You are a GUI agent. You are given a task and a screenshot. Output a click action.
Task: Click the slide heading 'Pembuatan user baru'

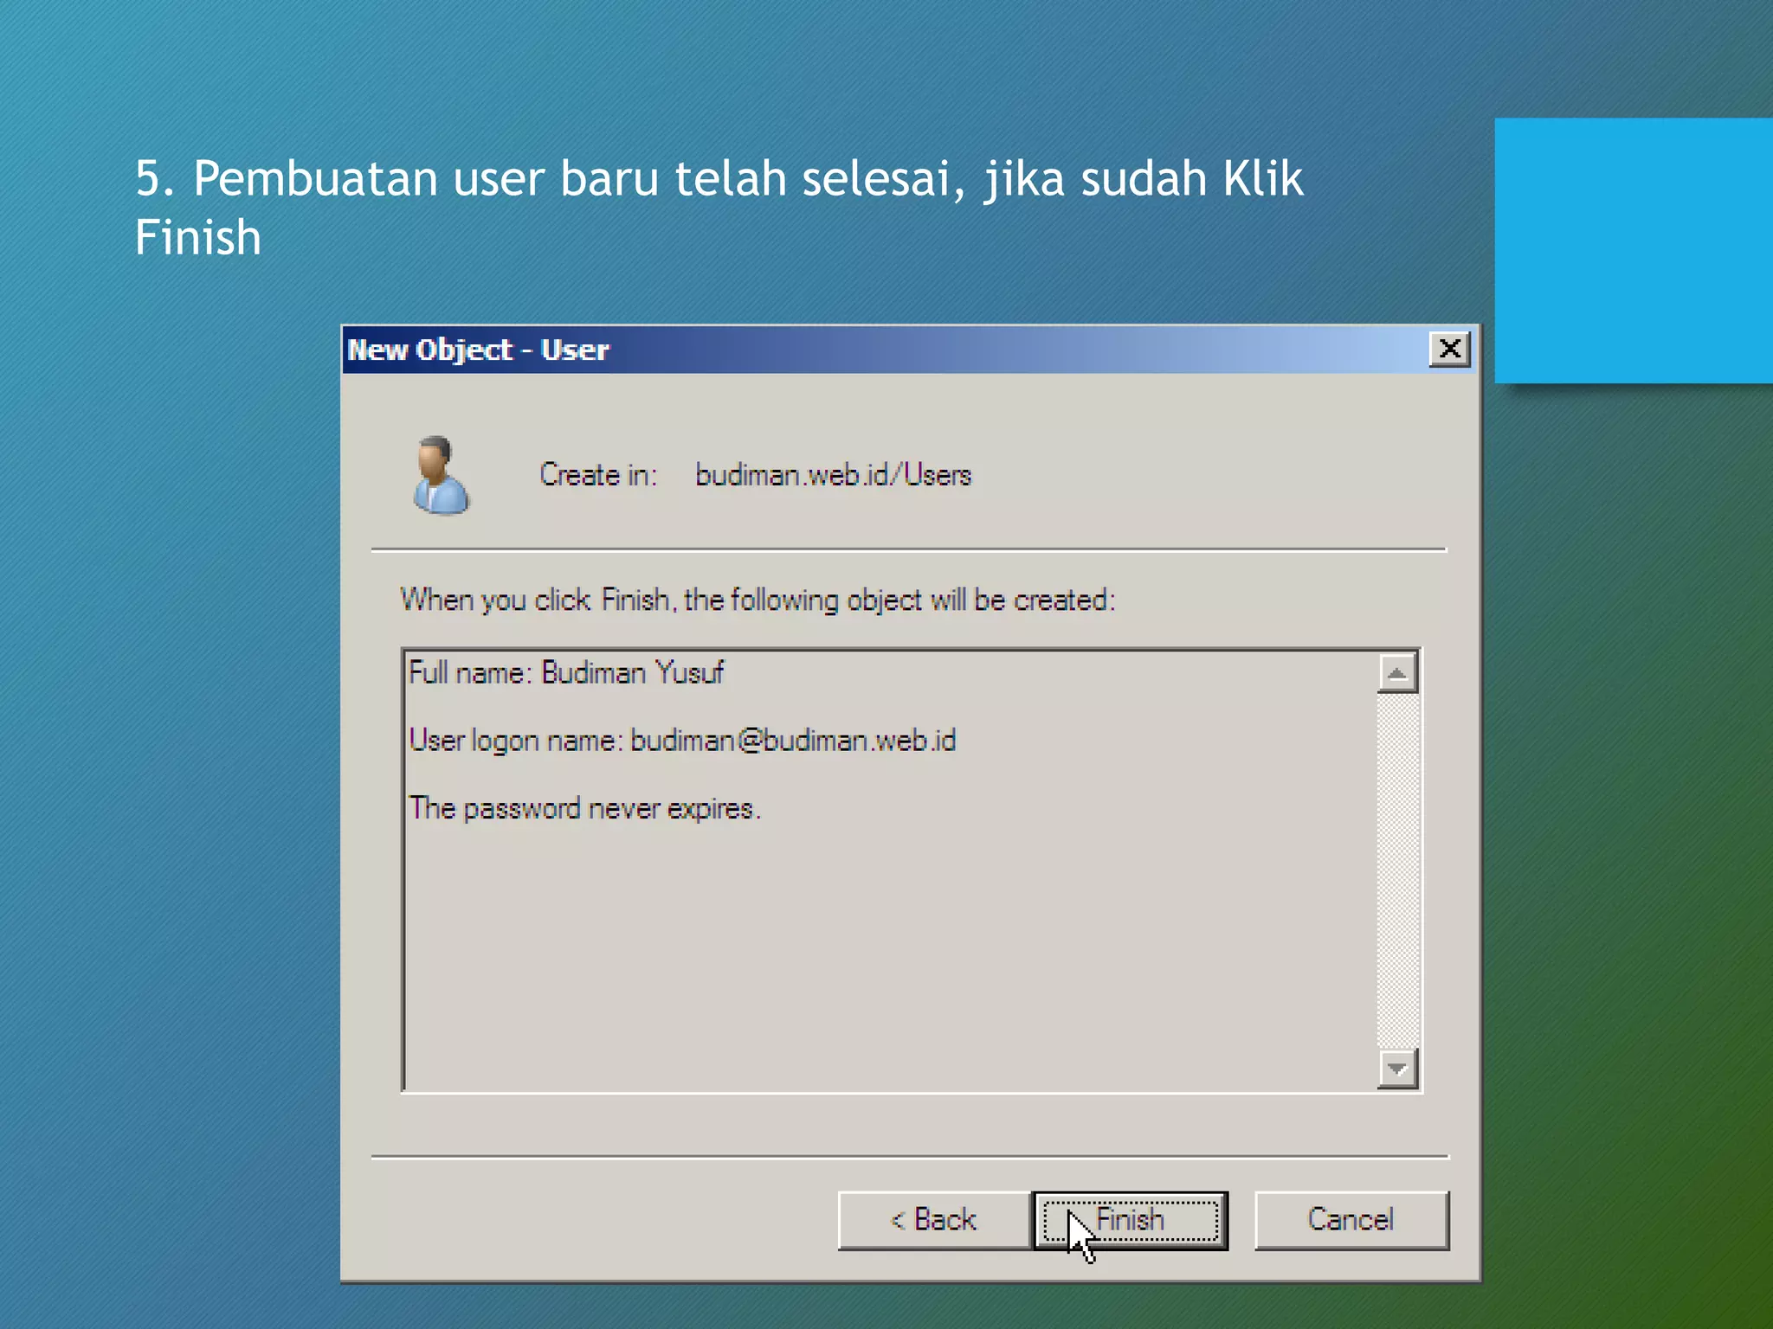[719, 208]
